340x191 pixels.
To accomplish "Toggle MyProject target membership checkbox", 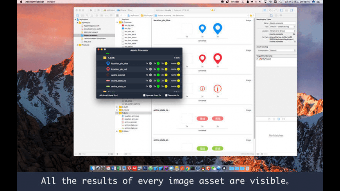I will coord(258,59).
